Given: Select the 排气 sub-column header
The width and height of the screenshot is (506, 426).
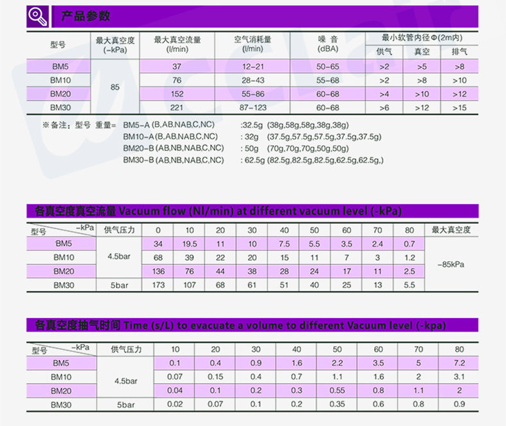Looking at the screenshot, I should [459, 52].
